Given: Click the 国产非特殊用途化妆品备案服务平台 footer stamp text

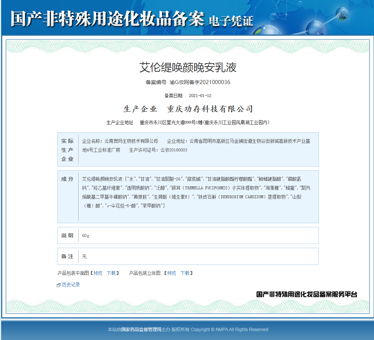Looking at the screenshot, I should click(x=307, y=295).
